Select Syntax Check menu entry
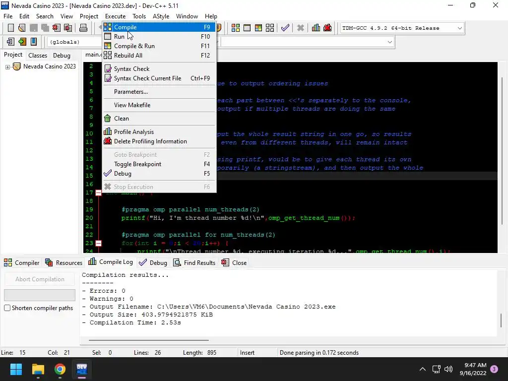 tap(159, 68)
